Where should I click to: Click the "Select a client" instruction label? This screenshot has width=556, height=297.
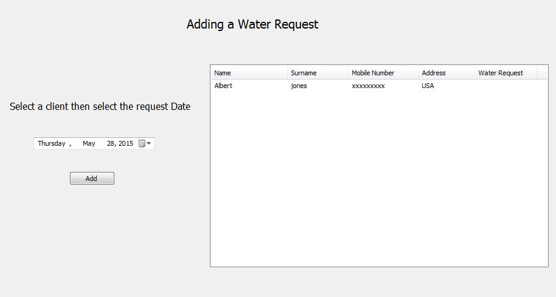100,107
